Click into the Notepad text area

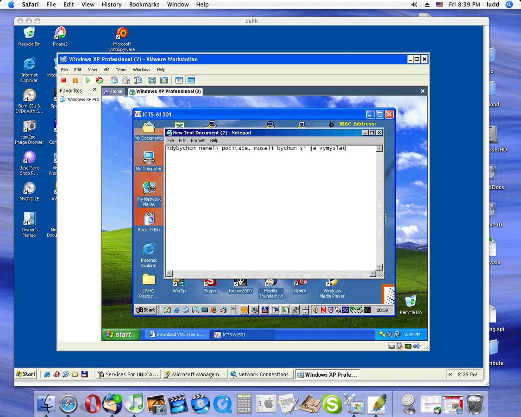pos(271,208)
